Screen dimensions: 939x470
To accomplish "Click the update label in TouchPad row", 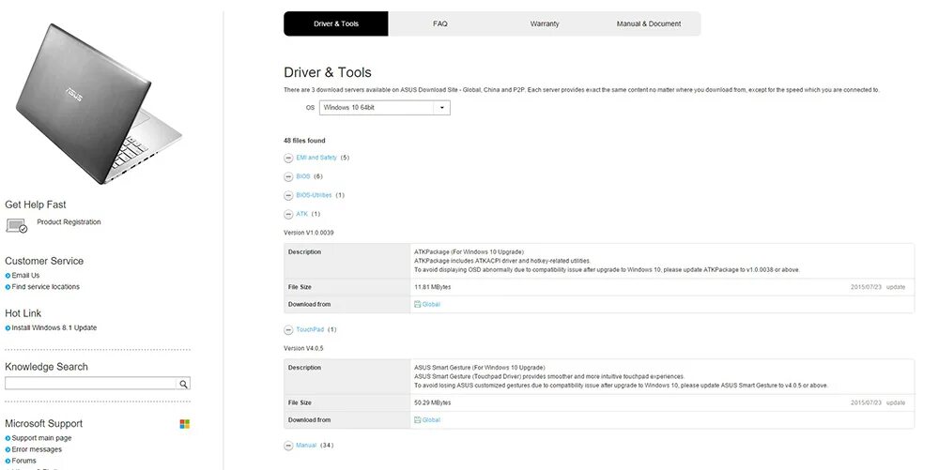I will coord(896,403).
